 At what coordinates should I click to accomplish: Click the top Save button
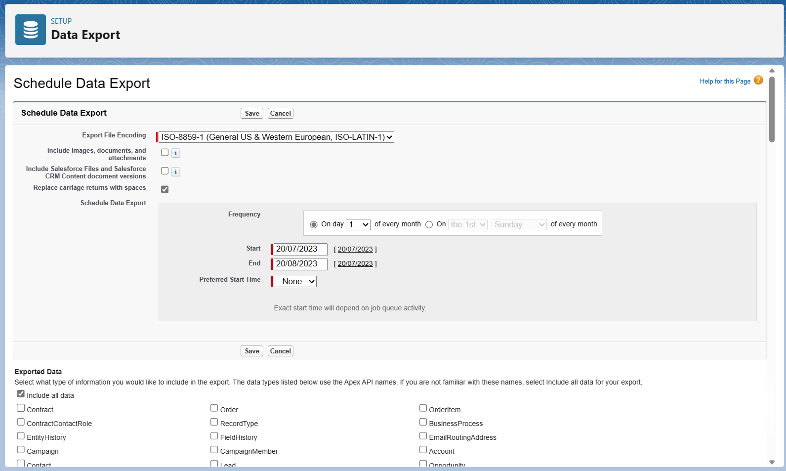pos(252,113)
